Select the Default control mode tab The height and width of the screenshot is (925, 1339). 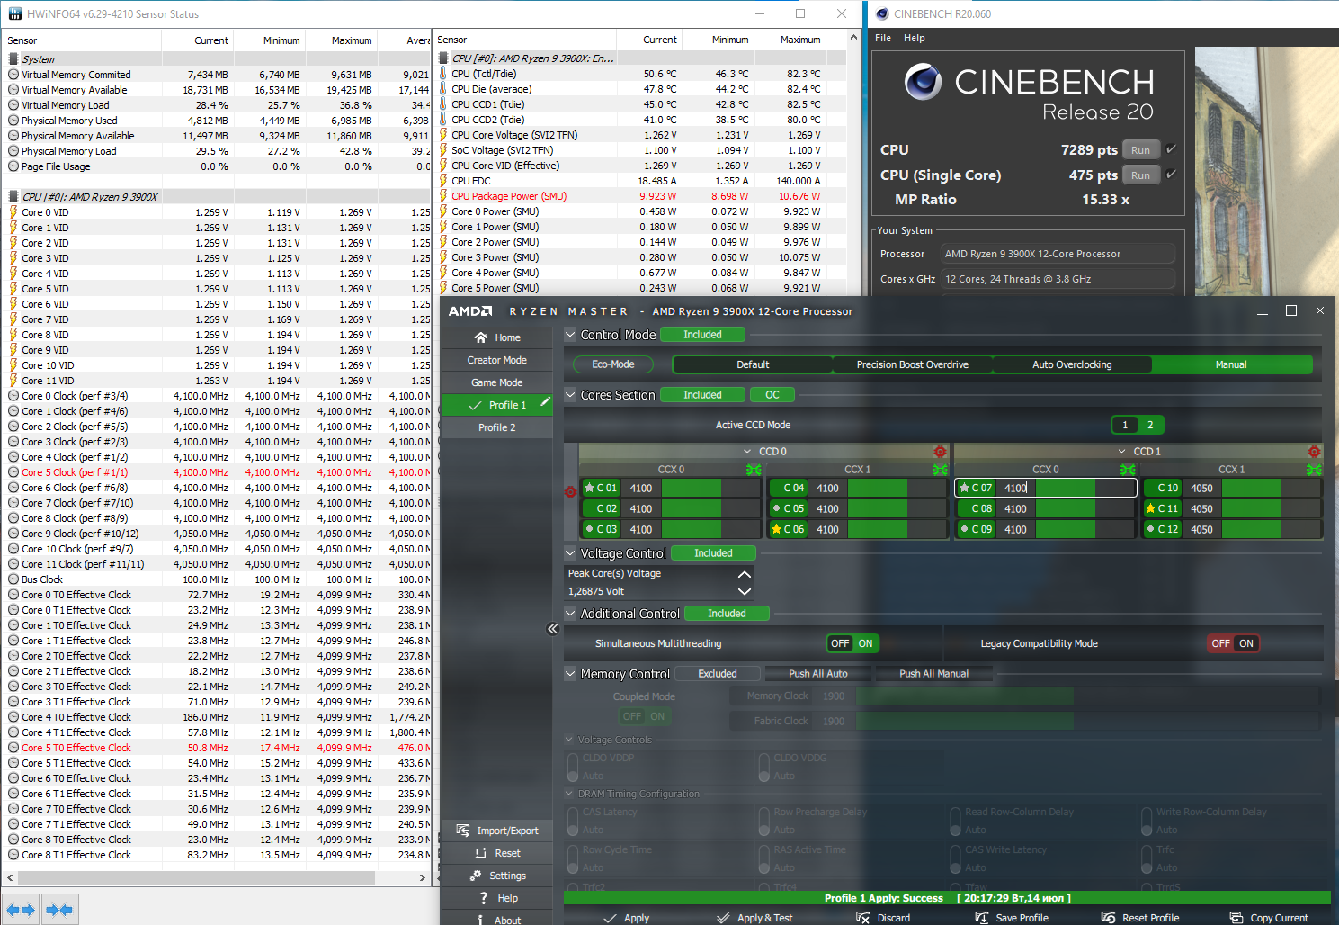pyautogui.click(x=753, y=364)
